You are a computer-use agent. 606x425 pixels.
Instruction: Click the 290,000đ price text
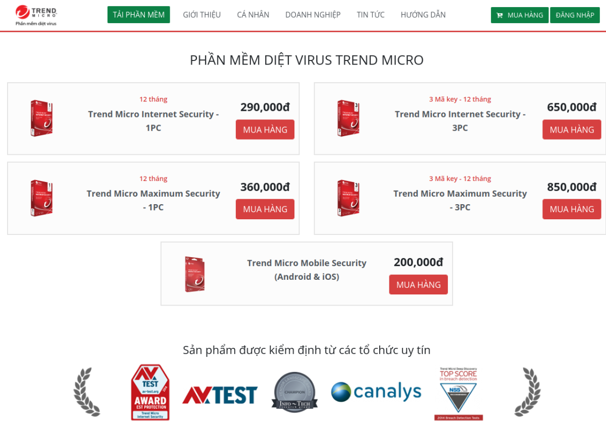[x=265, y=107]
